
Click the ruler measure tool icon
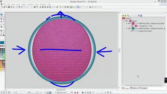point(60,7)
